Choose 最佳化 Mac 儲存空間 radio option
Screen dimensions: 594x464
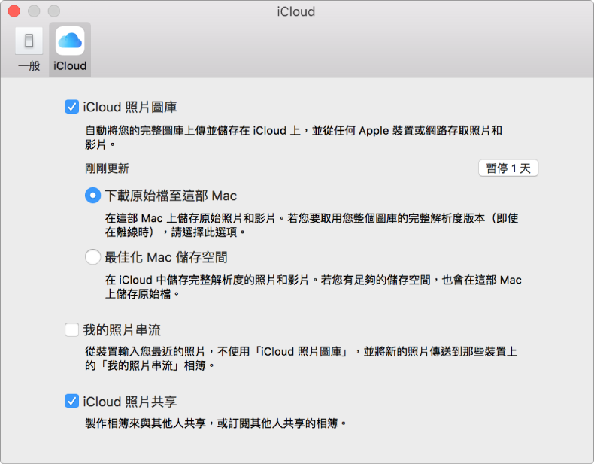pyautogui.click(x=92, y=256)
